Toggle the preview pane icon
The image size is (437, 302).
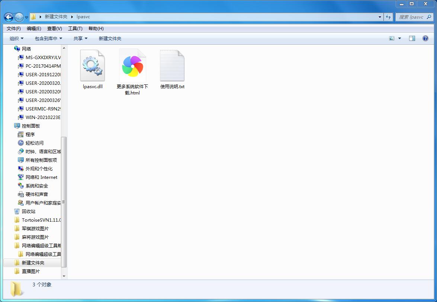tap(412, 38)
